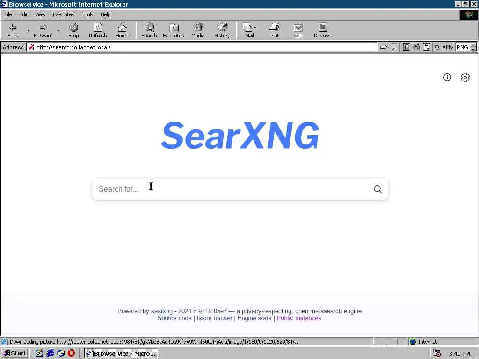
Task: Open the Issue tracker link
Action: pyautogui.click(x=214, y=318)
